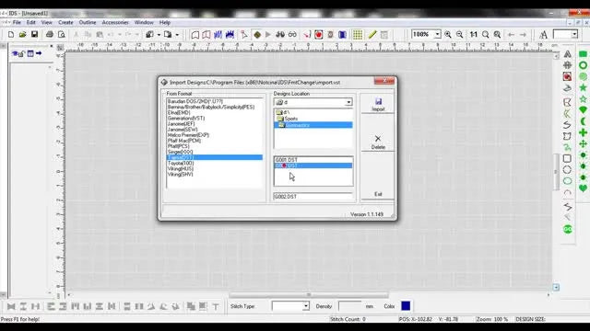The height and width of the screenshot is (331, 590).
Task: Click the zoom out magnifier icon
Action: click(x=459, y=35)
